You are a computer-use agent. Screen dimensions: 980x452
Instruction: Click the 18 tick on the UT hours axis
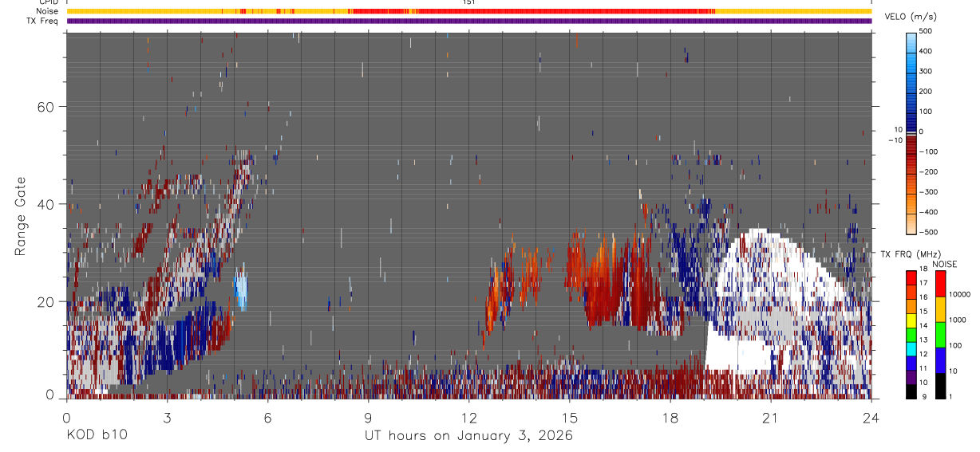670,417
